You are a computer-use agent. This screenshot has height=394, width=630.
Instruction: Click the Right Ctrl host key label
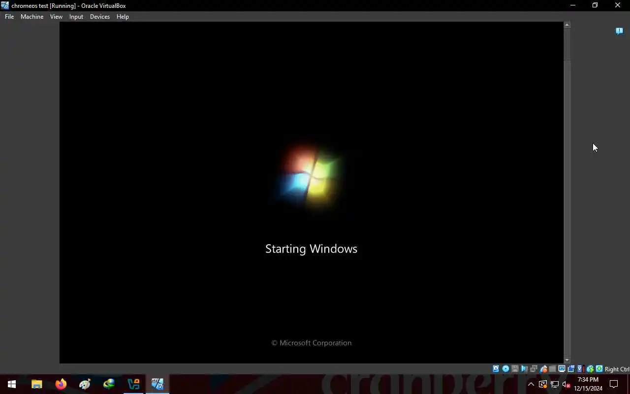[617, 369]
